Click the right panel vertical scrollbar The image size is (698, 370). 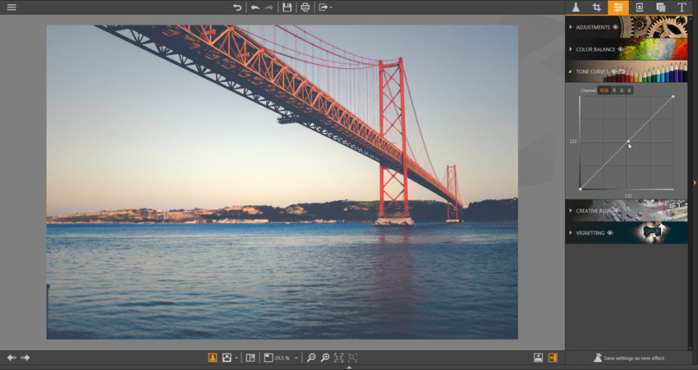(x=691, y=182)
